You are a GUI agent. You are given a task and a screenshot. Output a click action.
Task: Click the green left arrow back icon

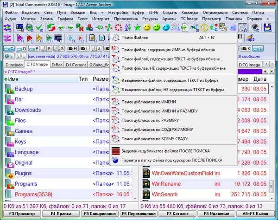click(61, 27)
